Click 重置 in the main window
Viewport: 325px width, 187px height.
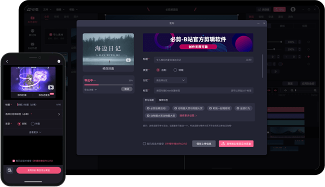coord(290,83)
